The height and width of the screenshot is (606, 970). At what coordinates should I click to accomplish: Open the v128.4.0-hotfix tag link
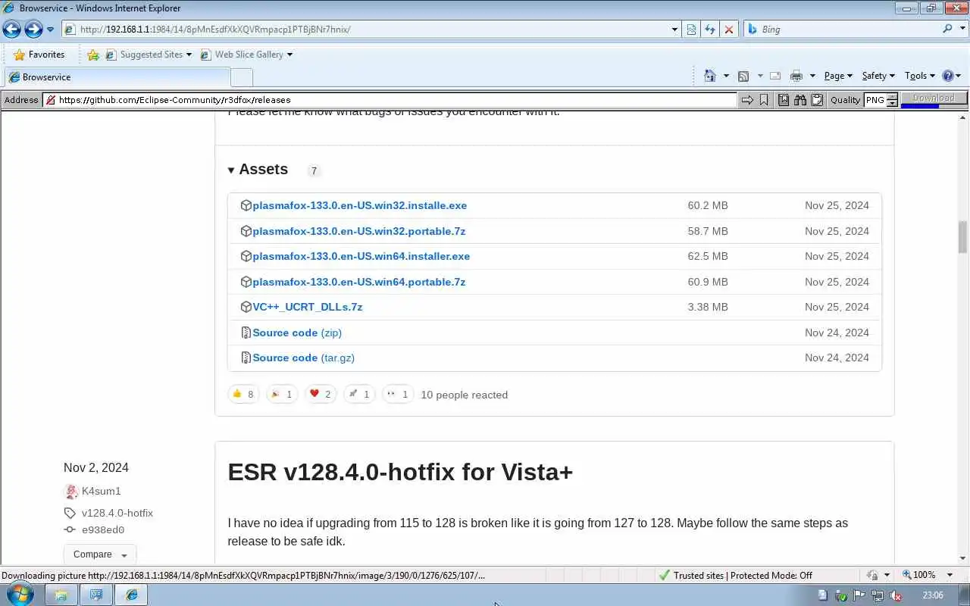(117, 513)
